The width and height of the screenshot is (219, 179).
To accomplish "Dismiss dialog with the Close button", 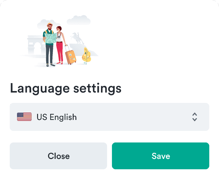I will pos(58,156).
